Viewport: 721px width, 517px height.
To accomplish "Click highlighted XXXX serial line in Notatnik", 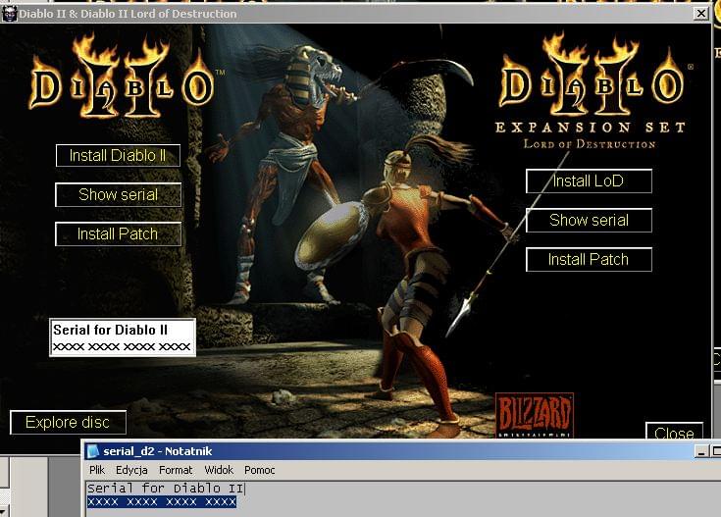I will (162, 502).
